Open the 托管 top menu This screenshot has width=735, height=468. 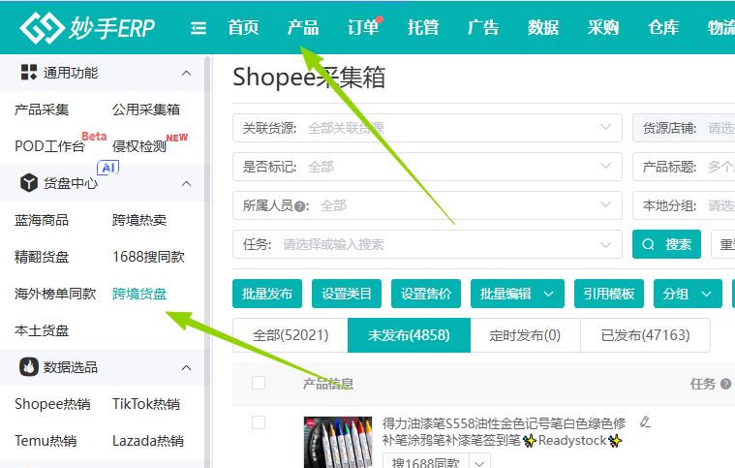point(423,28)
